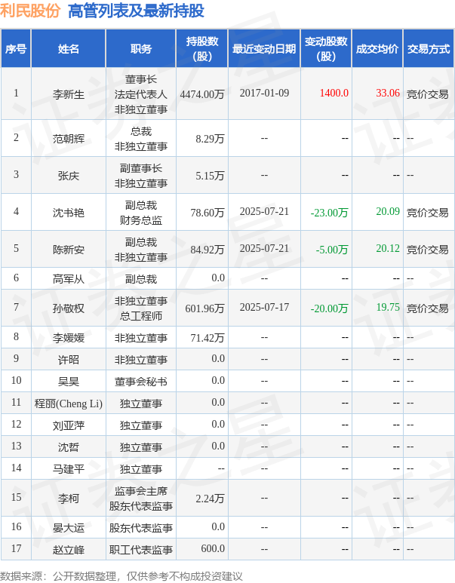The image size is (455, 583).
Task: Click the holding value 600.0
Action: [x=213, y=549]
